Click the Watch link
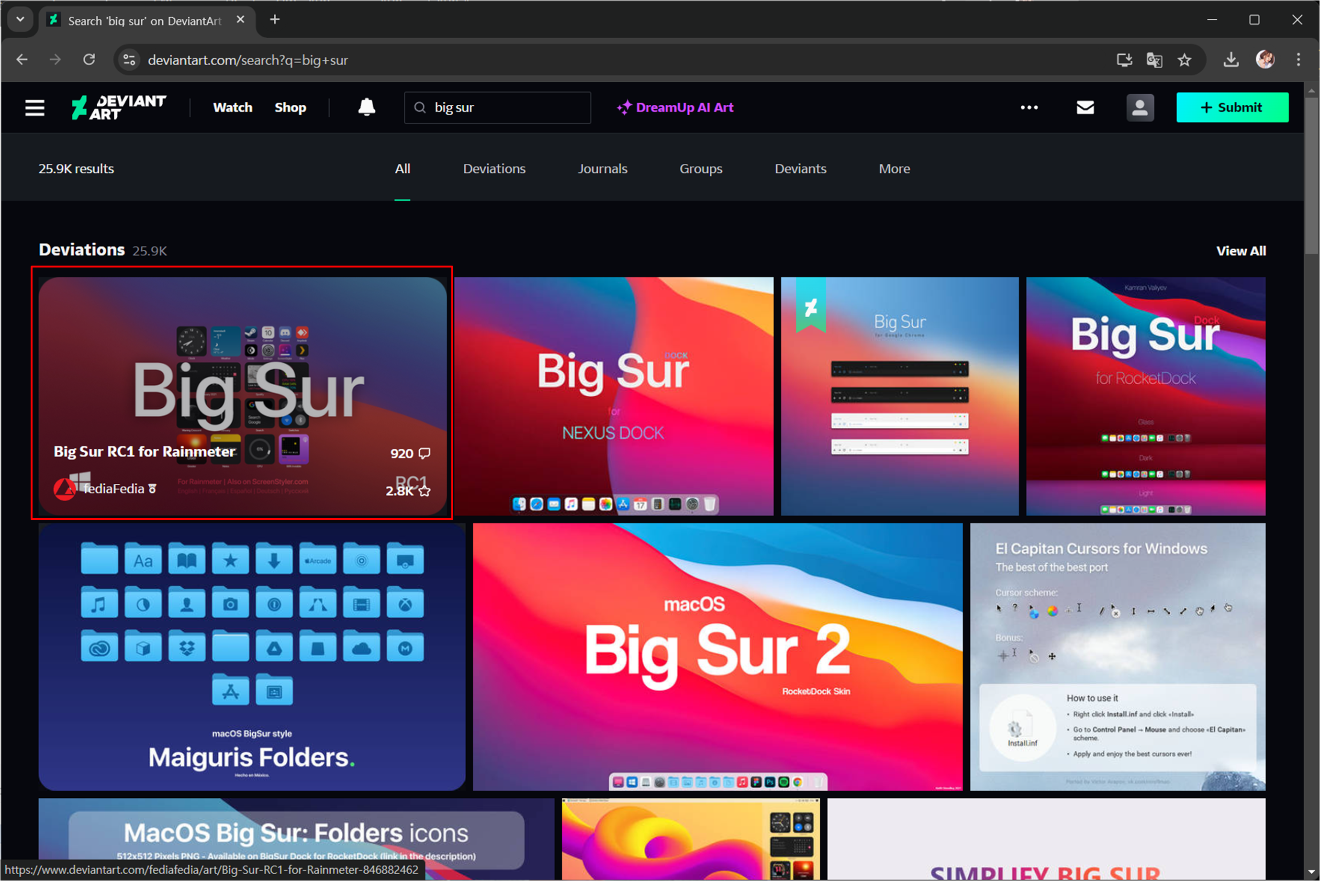Screen dimensions: 1320x881 [x=233, y=107]
